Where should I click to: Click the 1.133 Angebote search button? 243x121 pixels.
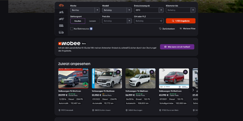[x=181, y=21]
